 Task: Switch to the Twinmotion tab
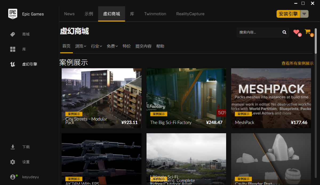(x=155, y=14)
